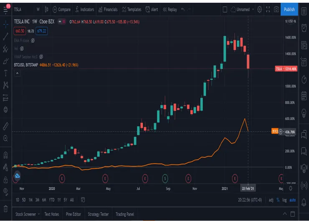
Task: Click the green S split marker
Action: [165, 179]
